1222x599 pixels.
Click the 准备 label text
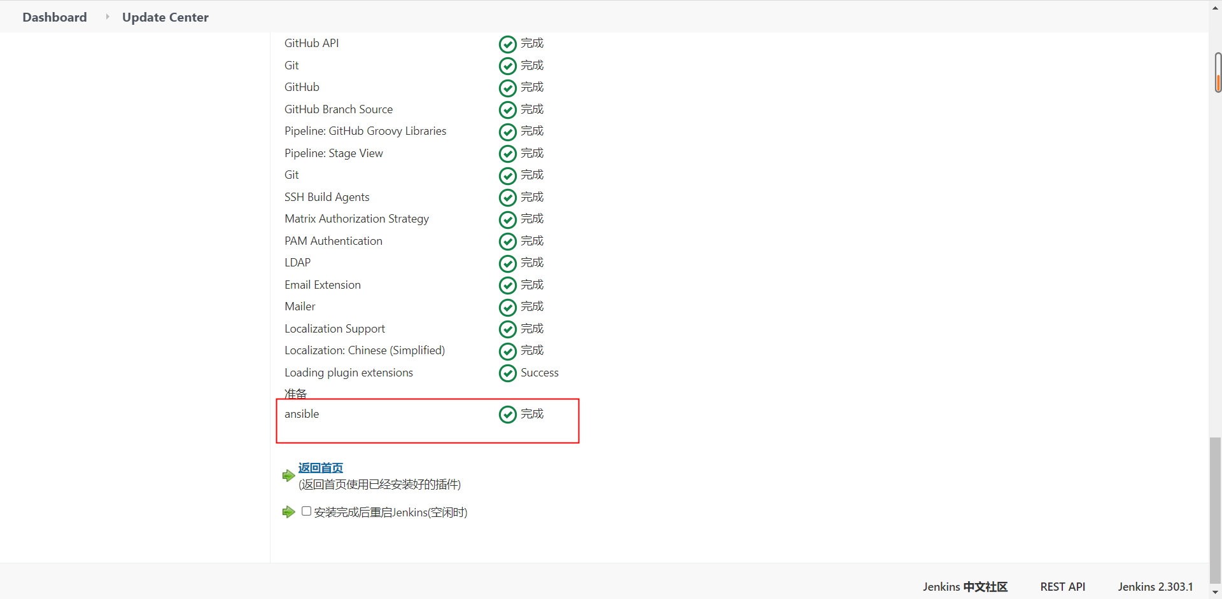[x=295, y=394]
